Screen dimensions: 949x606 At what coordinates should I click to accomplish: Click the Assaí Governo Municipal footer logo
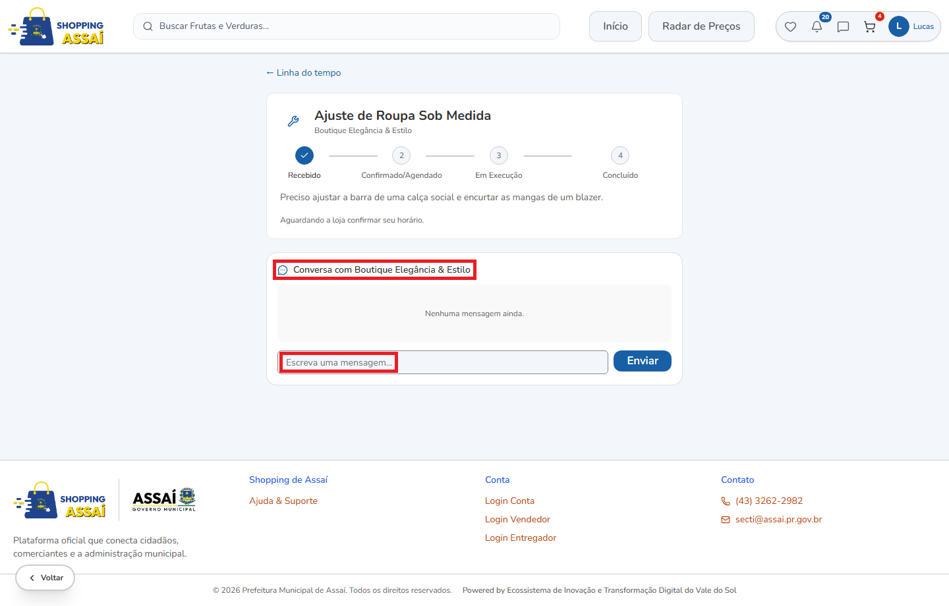click(x=164, y=500)
